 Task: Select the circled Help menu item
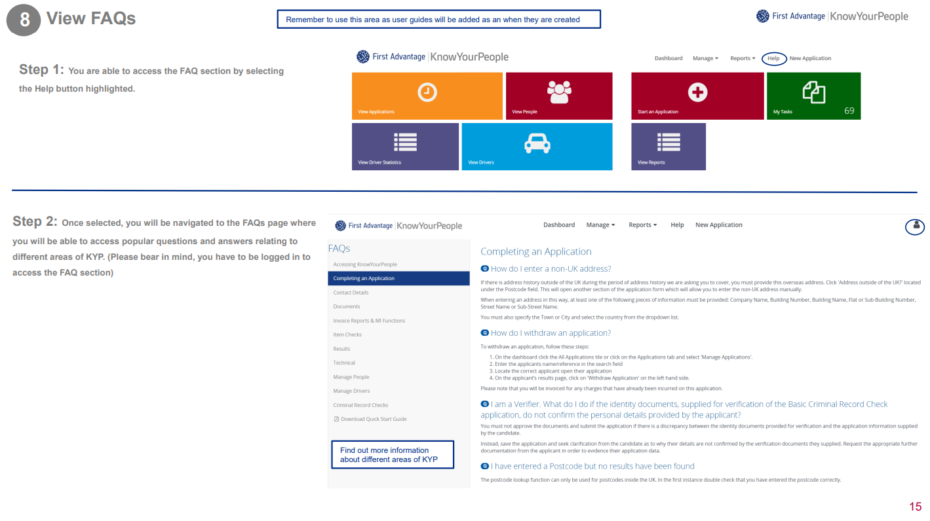click(774, 58)
